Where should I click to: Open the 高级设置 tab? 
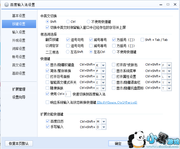19,73
